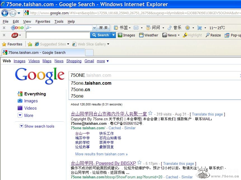Expand Show search tools
Screen dimensions: 241x180
click(x=37, y=126)
